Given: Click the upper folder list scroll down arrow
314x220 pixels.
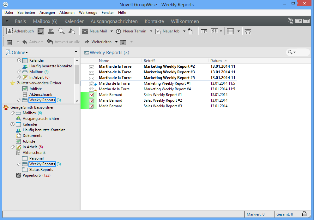Looking at the screenshot, I should tap(77, 101).
